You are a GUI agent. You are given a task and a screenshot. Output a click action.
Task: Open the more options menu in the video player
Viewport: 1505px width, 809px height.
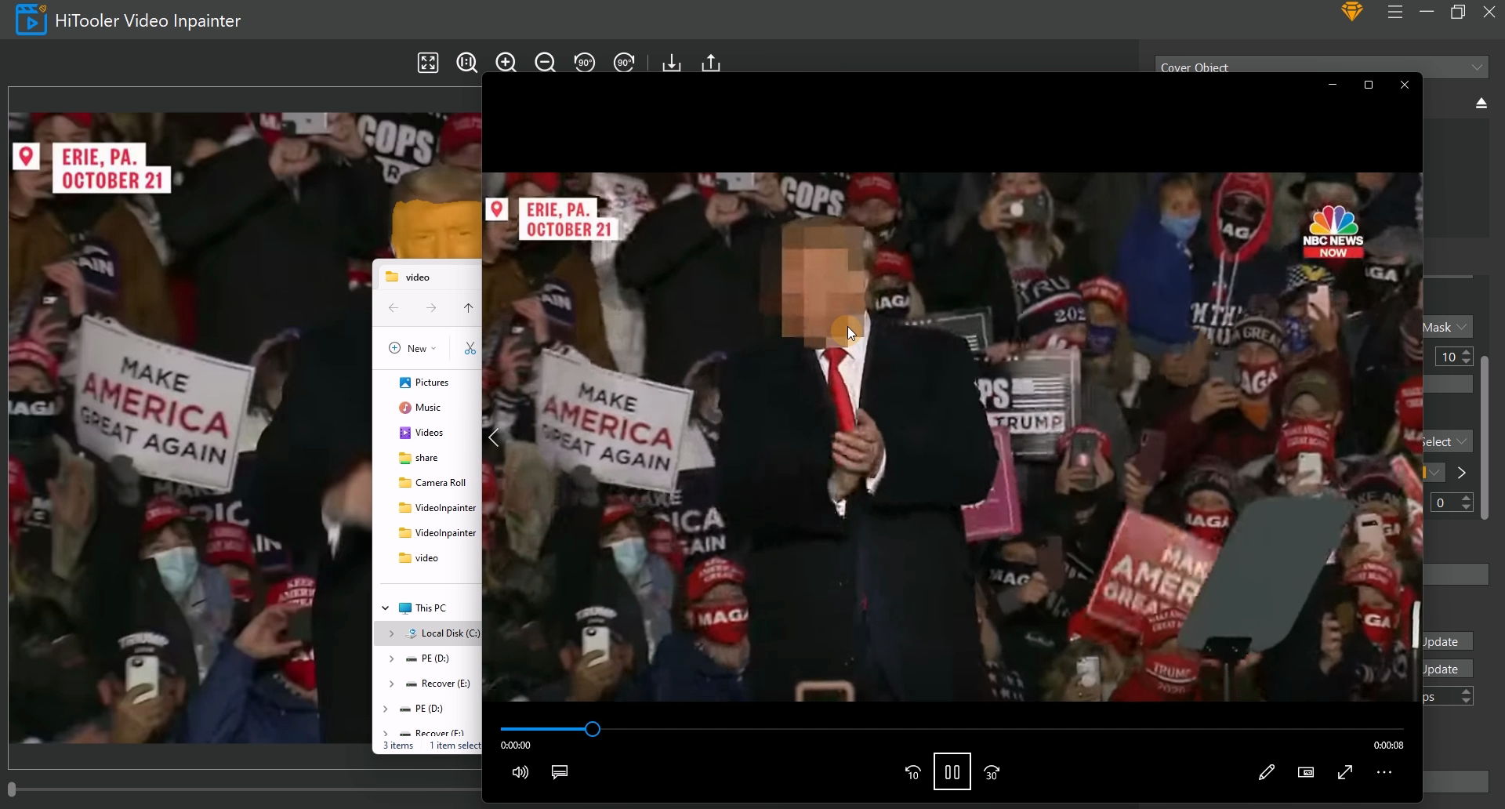point(1384,772)
